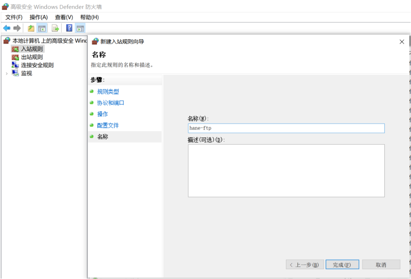Select 连接安全规则 in the tree
The image size is (411, 279).
point(37,65)
